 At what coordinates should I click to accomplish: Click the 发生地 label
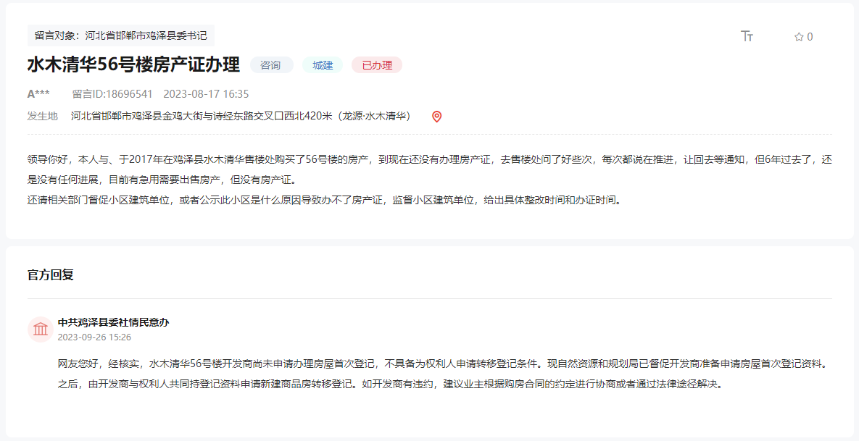click(43, 116)
